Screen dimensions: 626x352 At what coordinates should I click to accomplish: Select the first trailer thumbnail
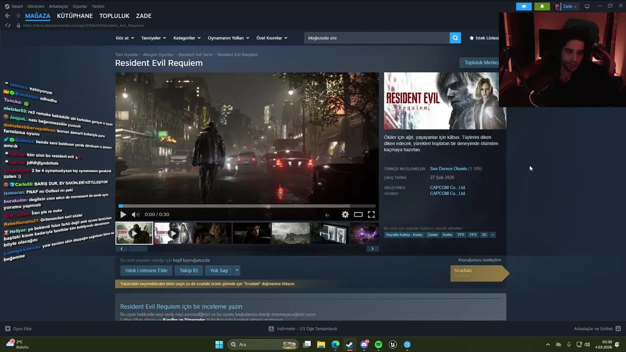(134, 233)
